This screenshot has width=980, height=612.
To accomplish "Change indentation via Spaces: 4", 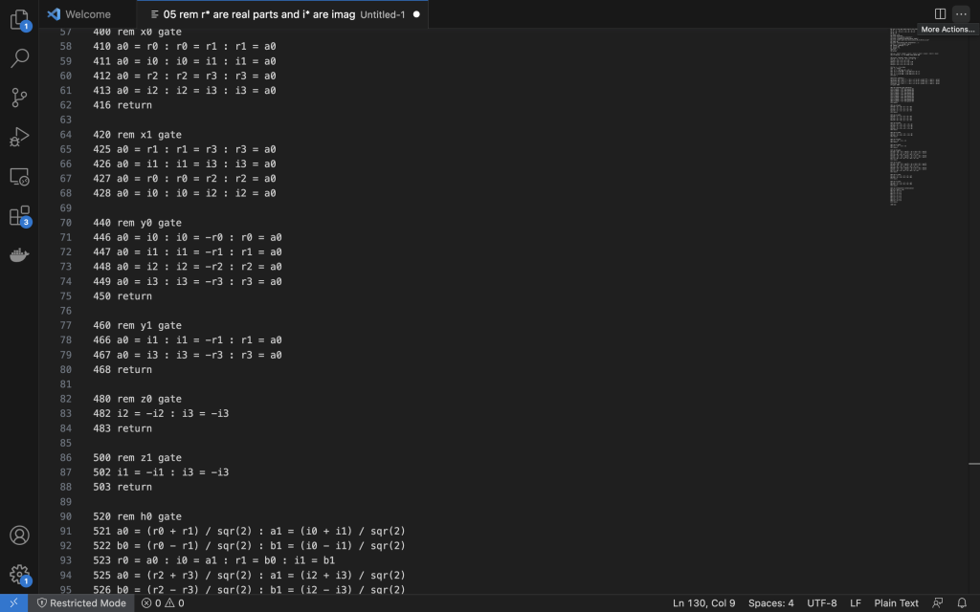I will 770,603.
